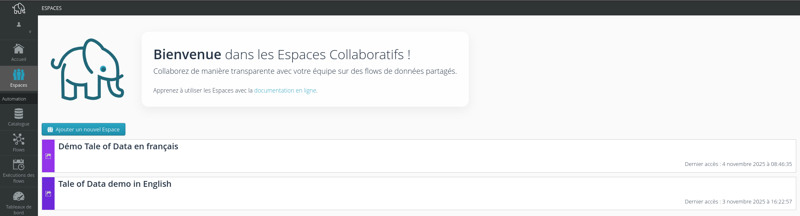800x216 pixels.
Task: Click the Automation section label
Action: click(14, 99)
